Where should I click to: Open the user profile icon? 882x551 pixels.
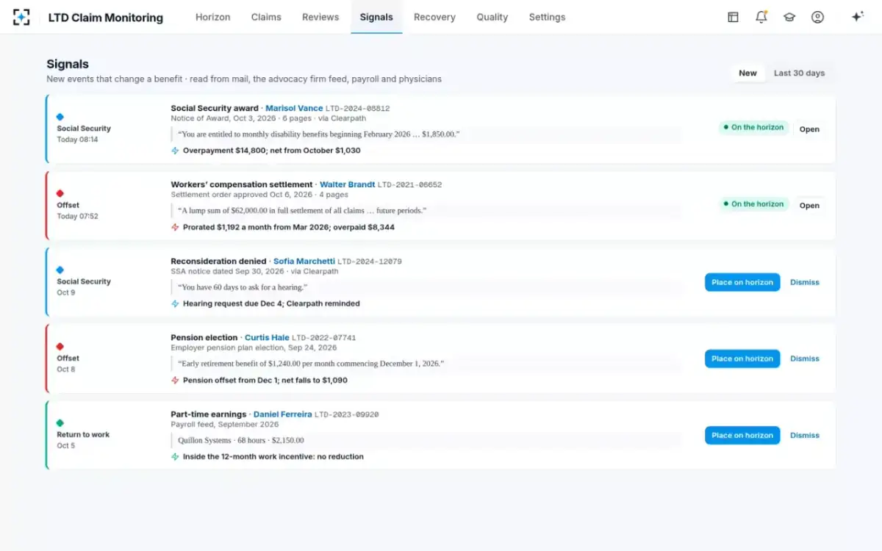(817, 17)
